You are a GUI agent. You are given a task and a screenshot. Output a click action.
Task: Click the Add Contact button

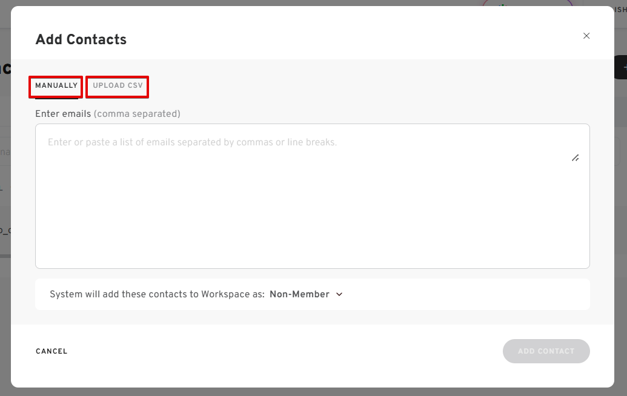coord(546,351)
